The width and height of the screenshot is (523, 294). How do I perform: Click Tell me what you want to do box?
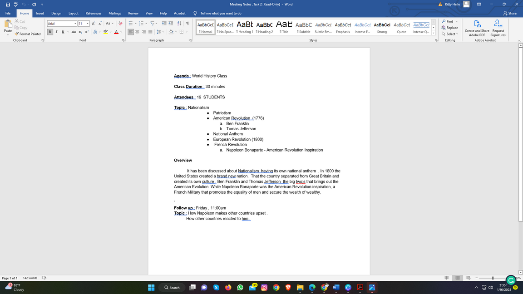[x=221, y=13]
